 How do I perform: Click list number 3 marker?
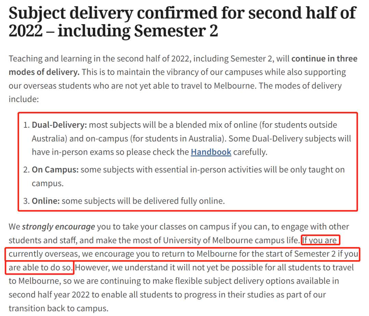[26, 201]
